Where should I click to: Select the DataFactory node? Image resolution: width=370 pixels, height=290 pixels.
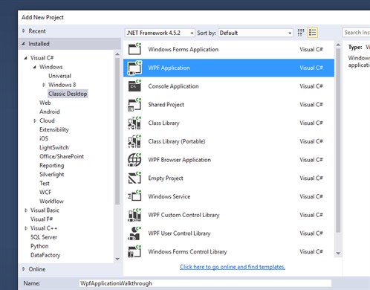[45, 255]
